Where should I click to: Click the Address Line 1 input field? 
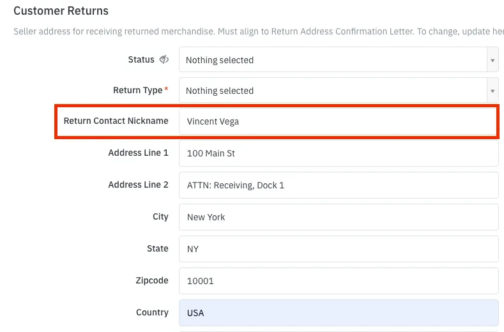(x=339, y=153)
